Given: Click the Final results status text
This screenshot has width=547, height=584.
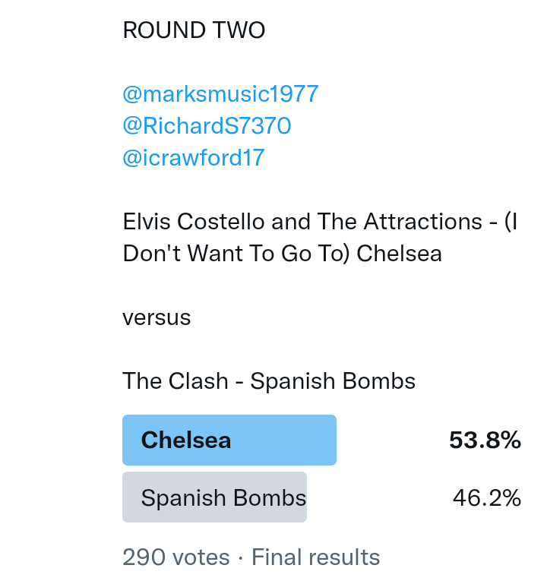Looking at the screenshot, I should click(x=315, y=557).
